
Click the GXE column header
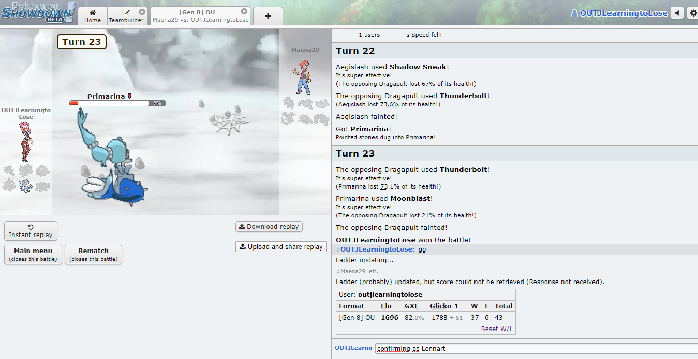click(x=411, y=306)
